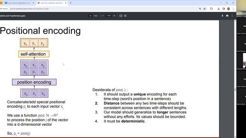246x138 pixels.
Task: Open Chrome profile avatar
Action: point(228,9)
